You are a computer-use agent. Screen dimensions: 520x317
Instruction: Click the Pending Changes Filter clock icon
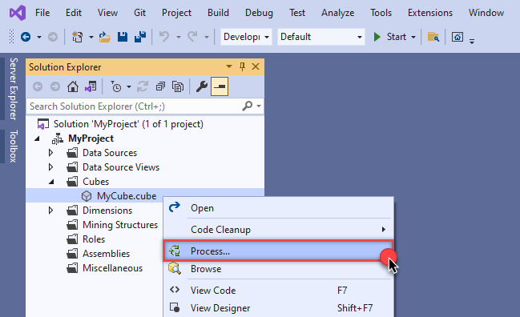[x=115, y=86]
